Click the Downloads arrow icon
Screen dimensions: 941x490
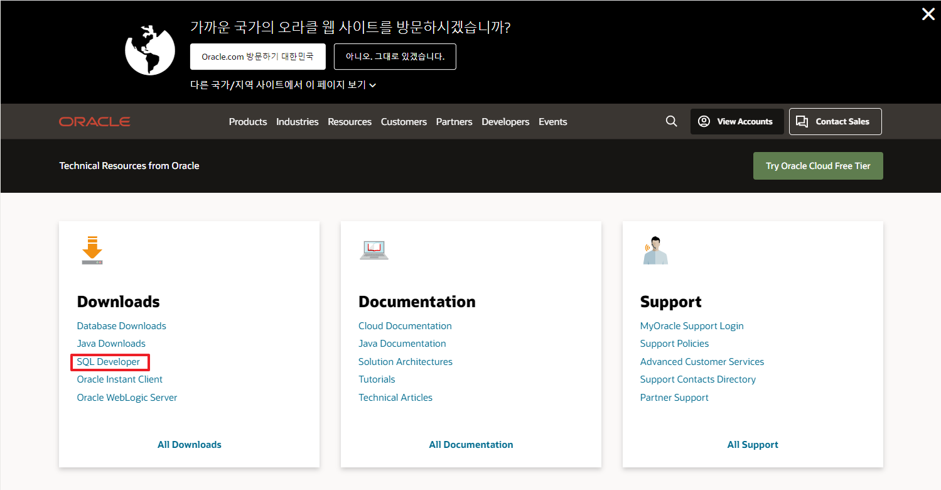pyautogui.click(x=92, y=249)
